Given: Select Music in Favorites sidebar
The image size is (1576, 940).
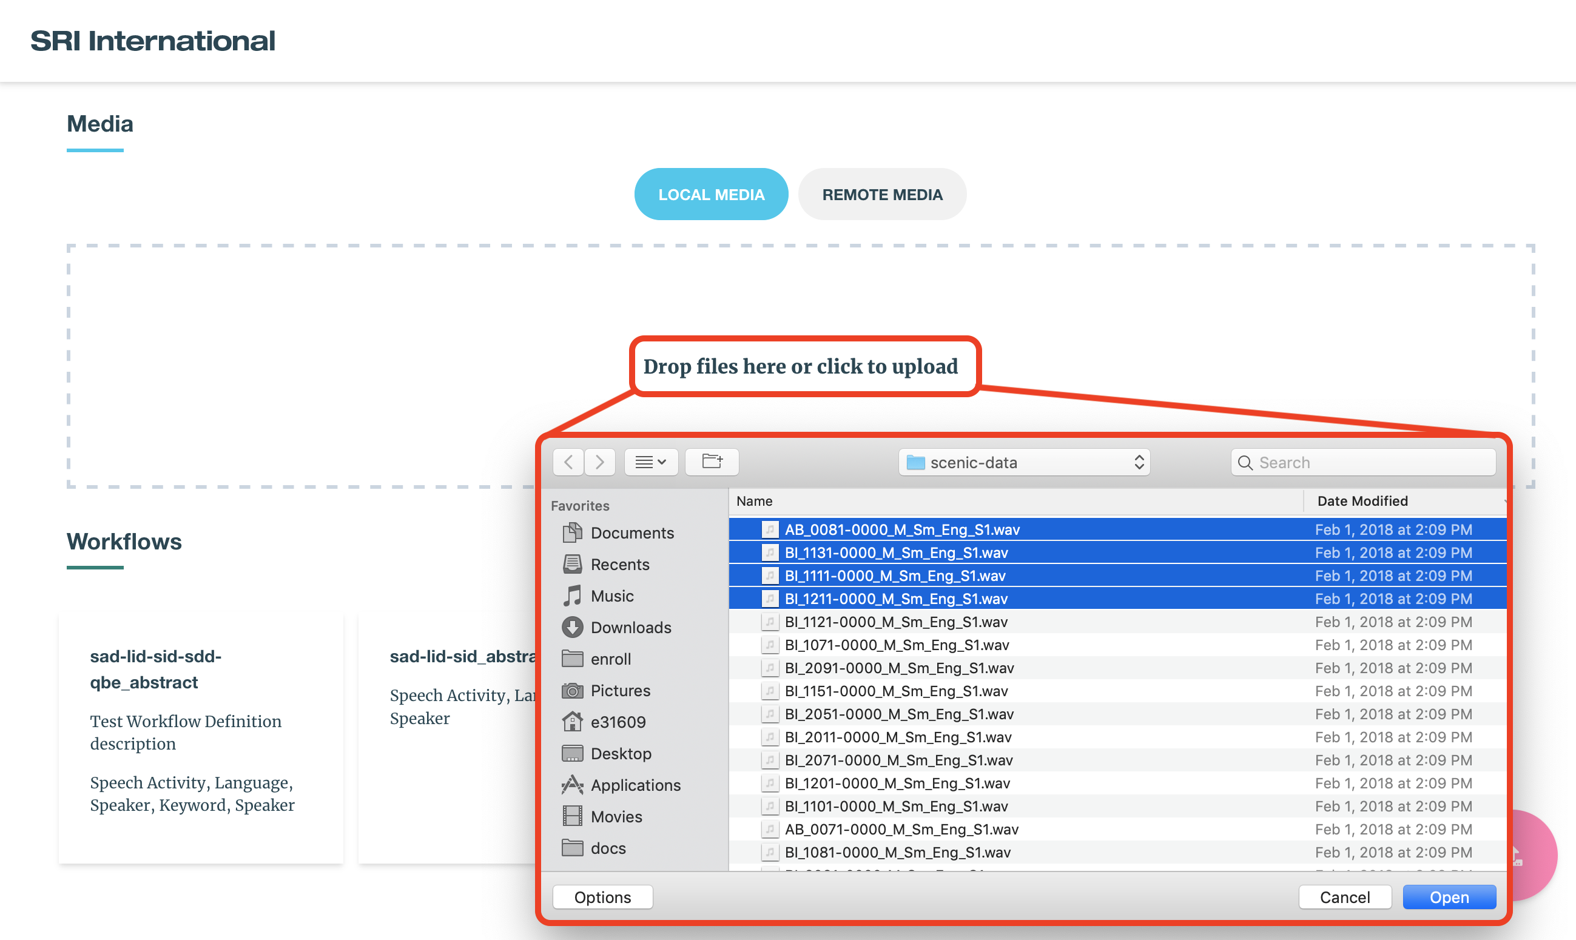Looking at the screenshot, I should click(611, 596).
